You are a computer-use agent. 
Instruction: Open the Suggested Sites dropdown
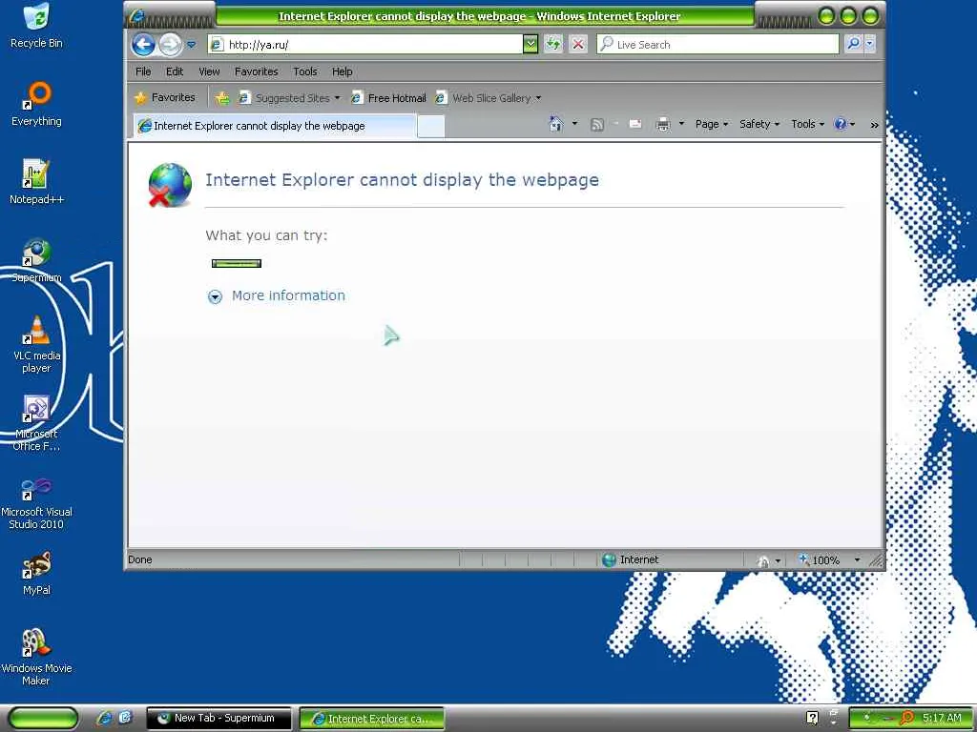pos(290,98)
